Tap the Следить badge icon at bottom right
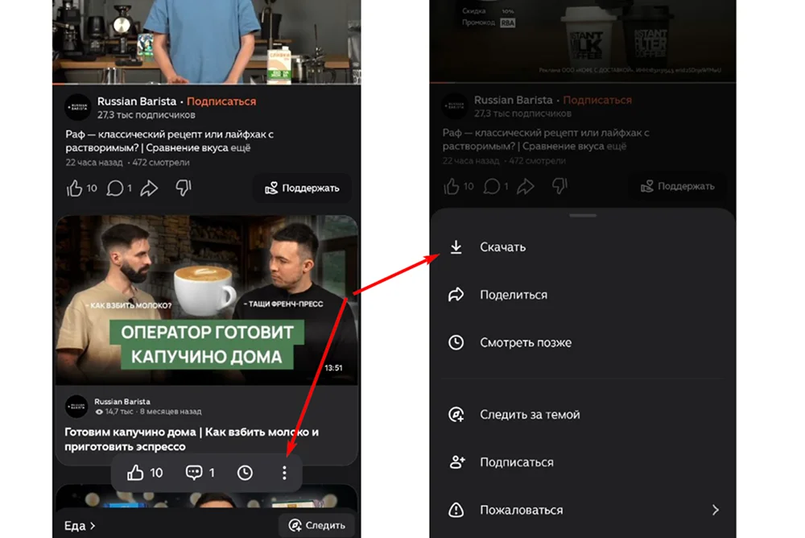The height and width of the screenshot is (538, 805). [x=295, y=525]
